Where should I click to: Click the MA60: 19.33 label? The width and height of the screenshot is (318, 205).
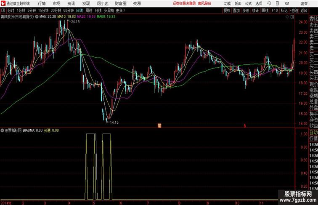(106, 17)
